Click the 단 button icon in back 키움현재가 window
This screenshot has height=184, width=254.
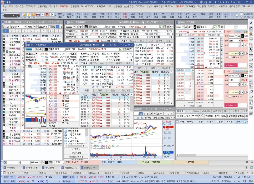(x=171, y=27)
